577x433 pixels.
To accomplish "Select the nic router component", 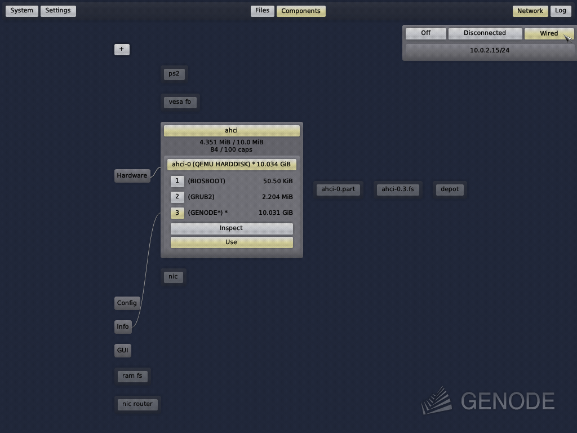I will (x=137, y=404).
